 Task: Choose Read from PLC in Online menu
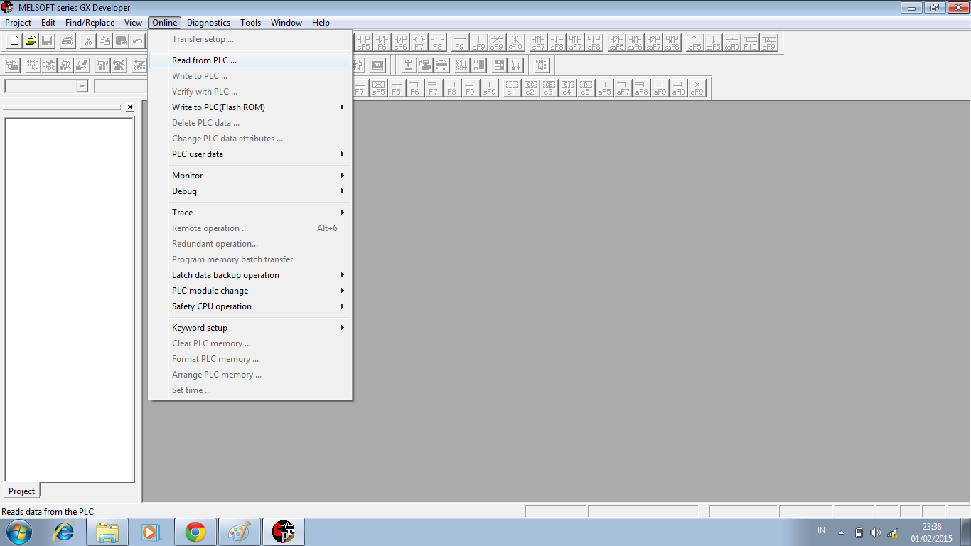pyautogui.click(x=250, y=60)
